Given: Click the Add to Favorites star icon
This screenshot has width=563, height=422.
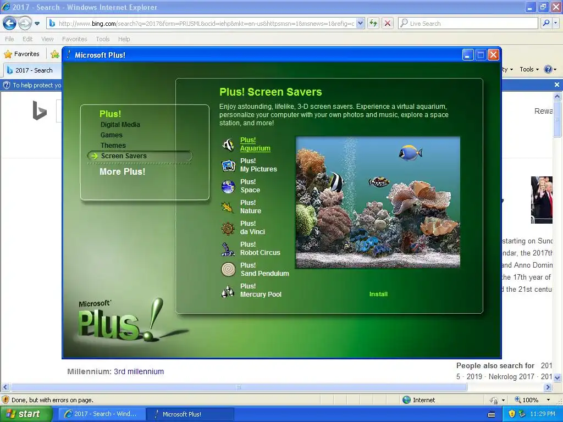Looking at the screenshot, I should pyautogui.click(x=55, y=54).
